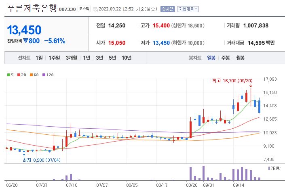Select the 10년 line chart tab
Image resolution: width=285 pixels, height=190 pixels.
(127, 58)
